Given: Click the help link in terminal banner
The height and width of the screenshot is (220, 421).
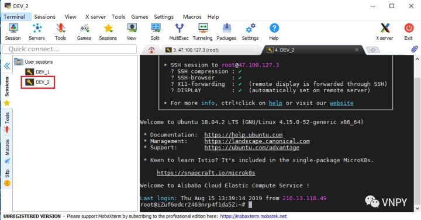Looking at the screenshot, I should [x=275, y=103].
